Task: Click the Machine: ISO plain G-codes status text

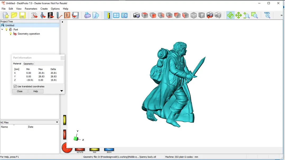Action: pos(182,157)
